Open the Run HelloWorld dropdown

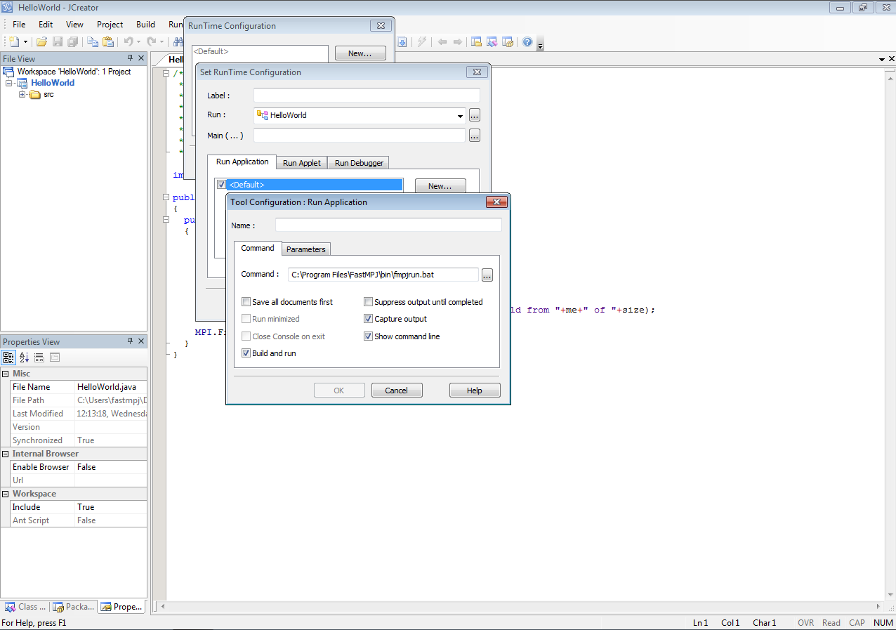click(x=461, y=116)
